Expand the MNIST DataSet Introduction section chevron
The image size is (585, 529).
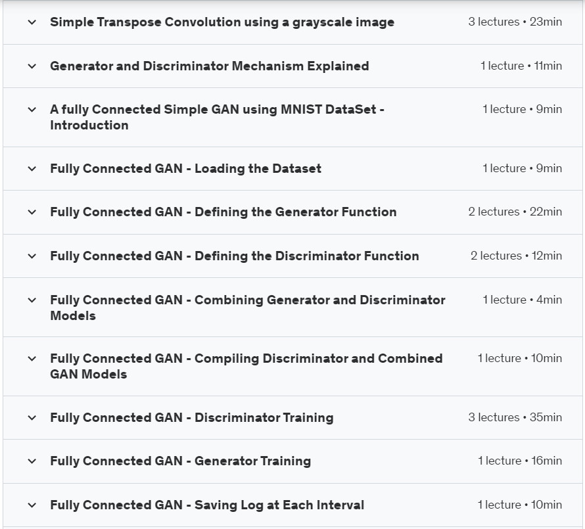point(32,110)
